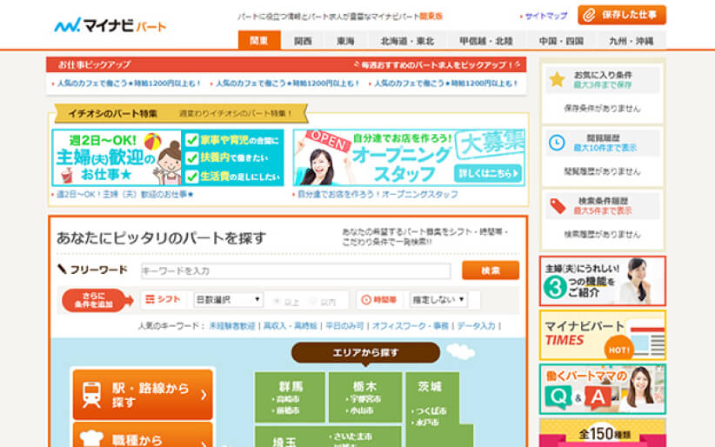Open the 自分達でお店を作ろう text link
This screenshot has height=447, width=715.
click(378, 194)
